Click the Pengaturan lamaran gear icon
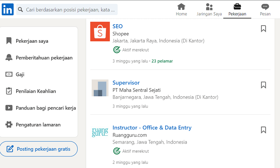The image size is (280, 168). click(9, 125)
